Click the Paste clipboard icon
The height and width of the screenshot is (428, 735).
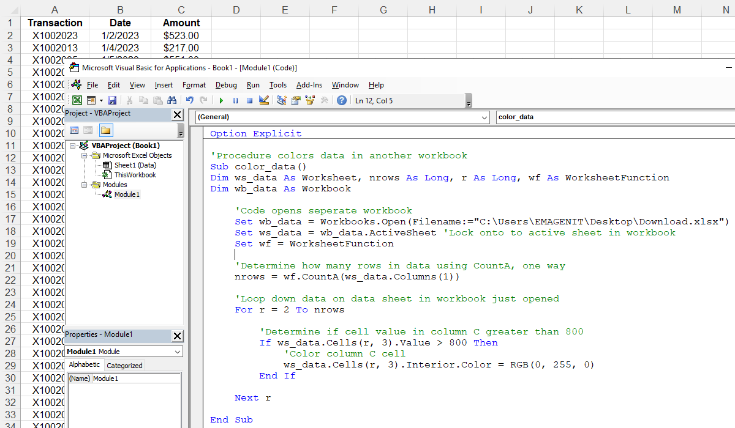pyautogui.click(x=158, y=100)
